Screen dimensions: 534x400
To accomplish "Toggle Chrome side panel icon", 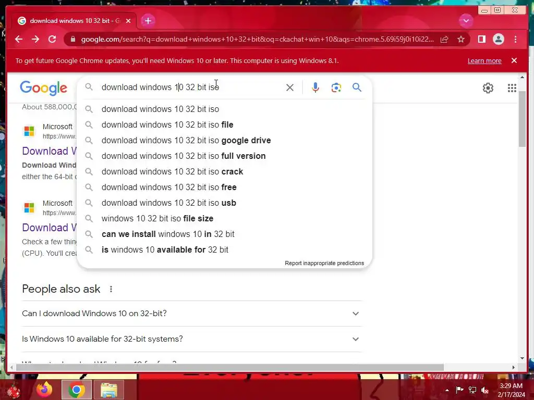I will [481, 39].
